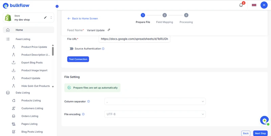Open the Column separator dropdown

tap(155, 101)
